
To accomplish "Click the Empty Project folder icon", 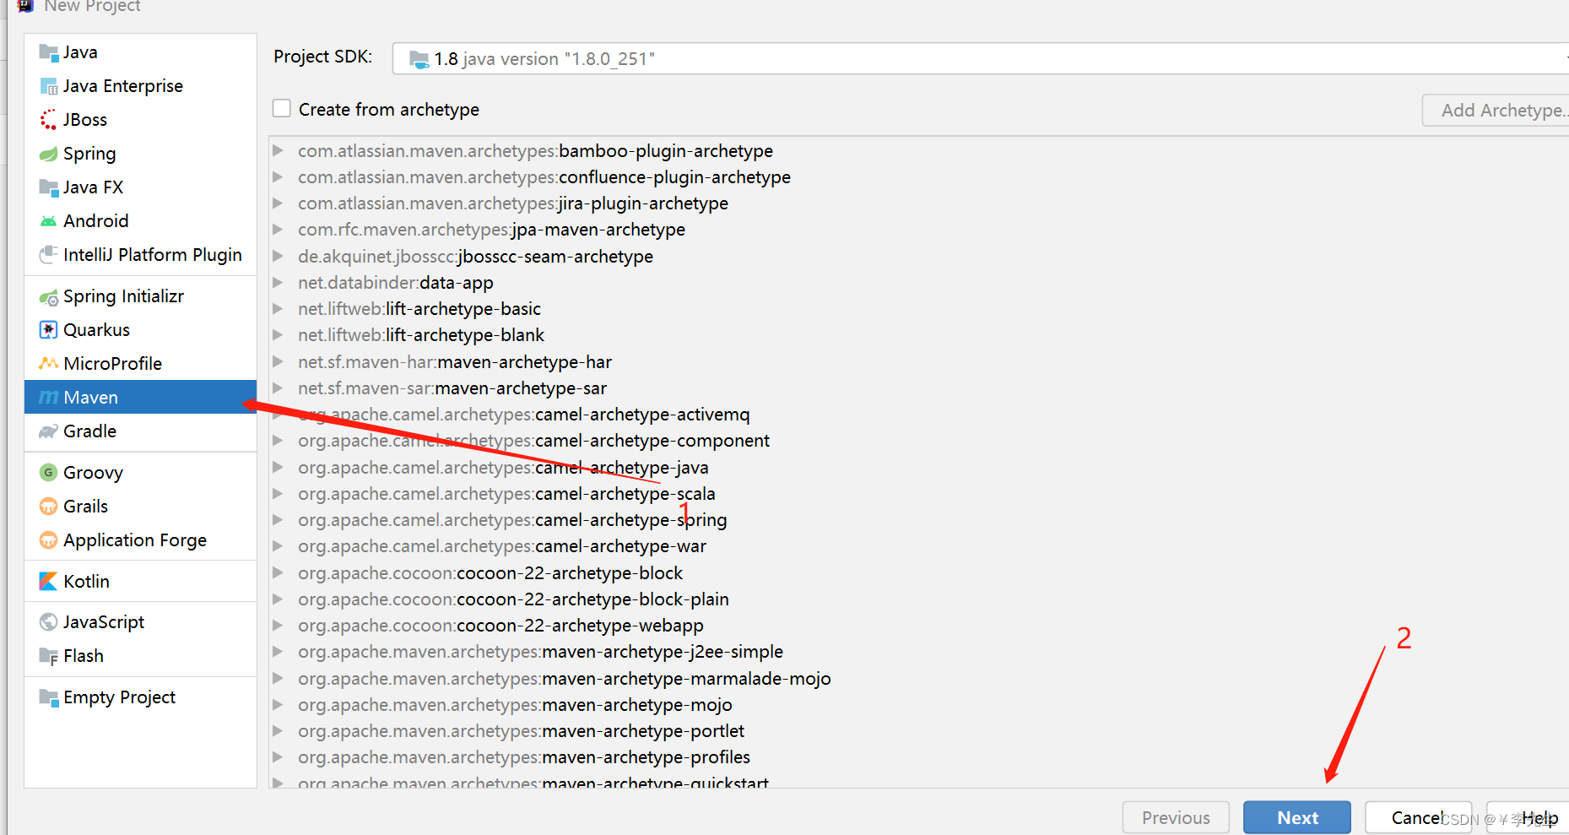I will click(x=49, y=697).
